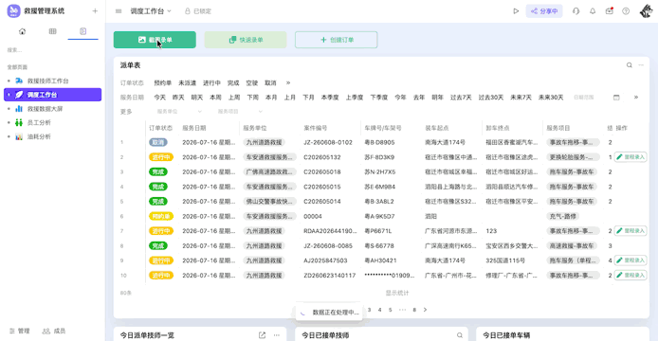This screenshot has width=658, height=341.
Task: Click the 截图录单 green button
Action: coord(155,40)
